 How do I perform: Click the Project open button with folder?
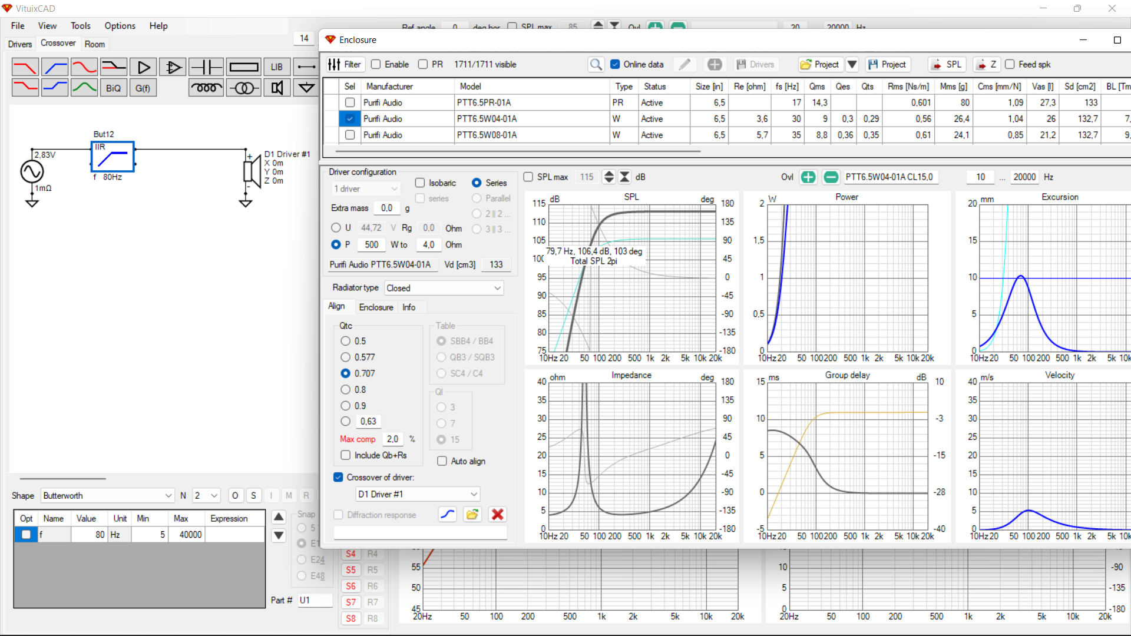point(821,65)
